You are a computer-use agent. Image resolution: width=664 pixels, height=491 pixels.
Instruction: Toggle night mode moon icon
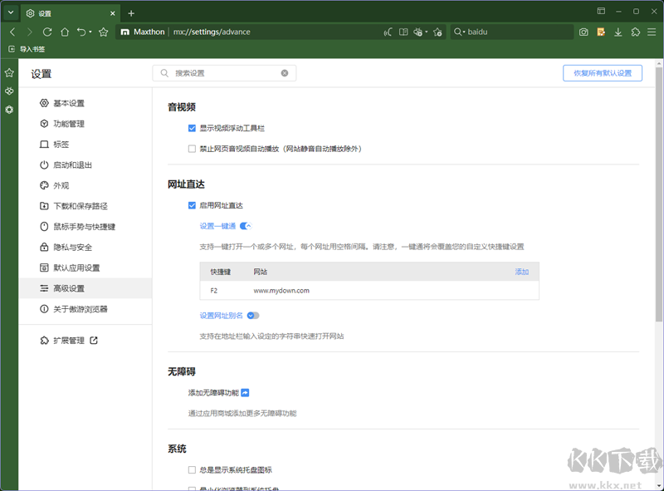click(388, 32)
